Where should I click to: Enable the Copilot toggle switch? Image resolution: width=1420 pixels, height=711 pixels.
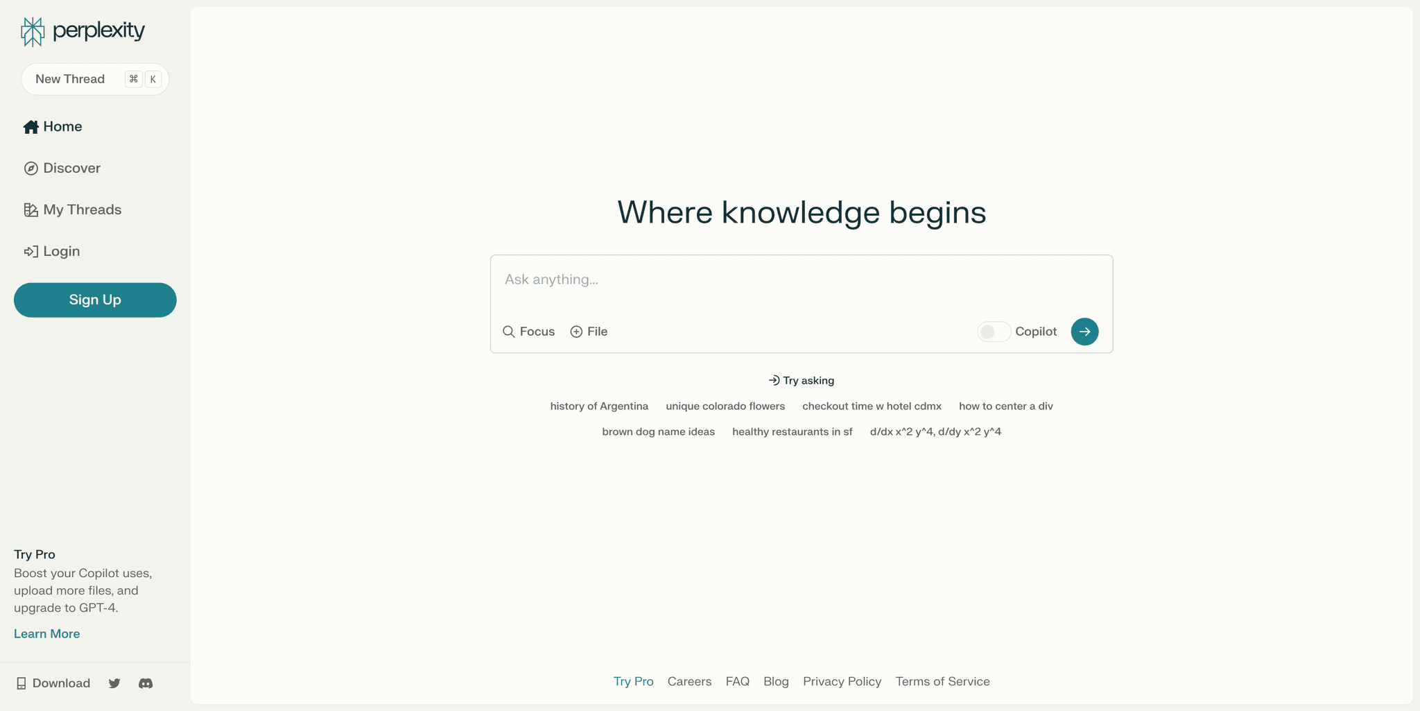(x=994, y=332)
